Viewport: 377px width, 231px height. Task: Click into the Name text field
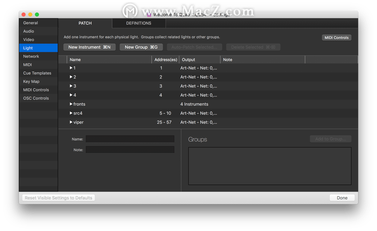point(130,139)
